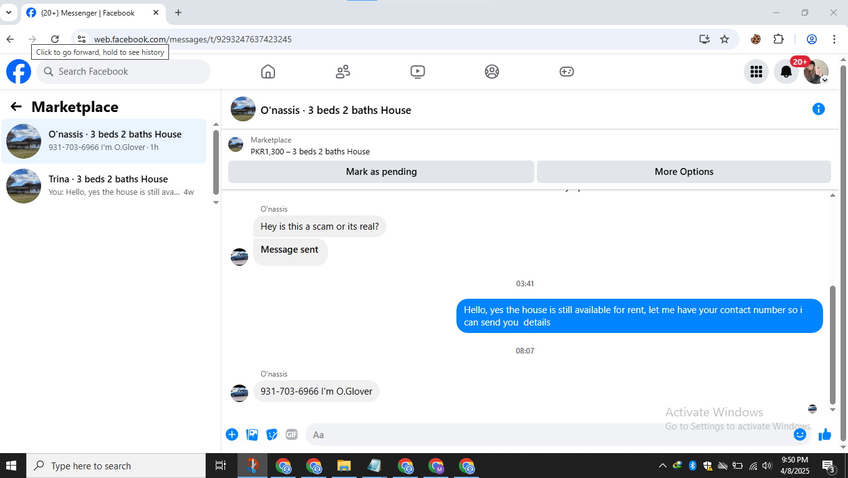Open Windows notification center
This screenshot has height=478, width=848.
(829, 466)
